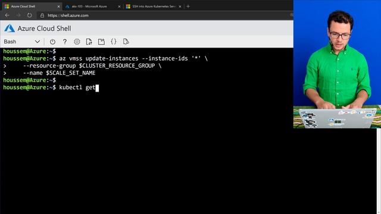Restart Cloud Shell with the power icon
The width and height of the screenshot is (381, 214).
(x=52, y=42)
